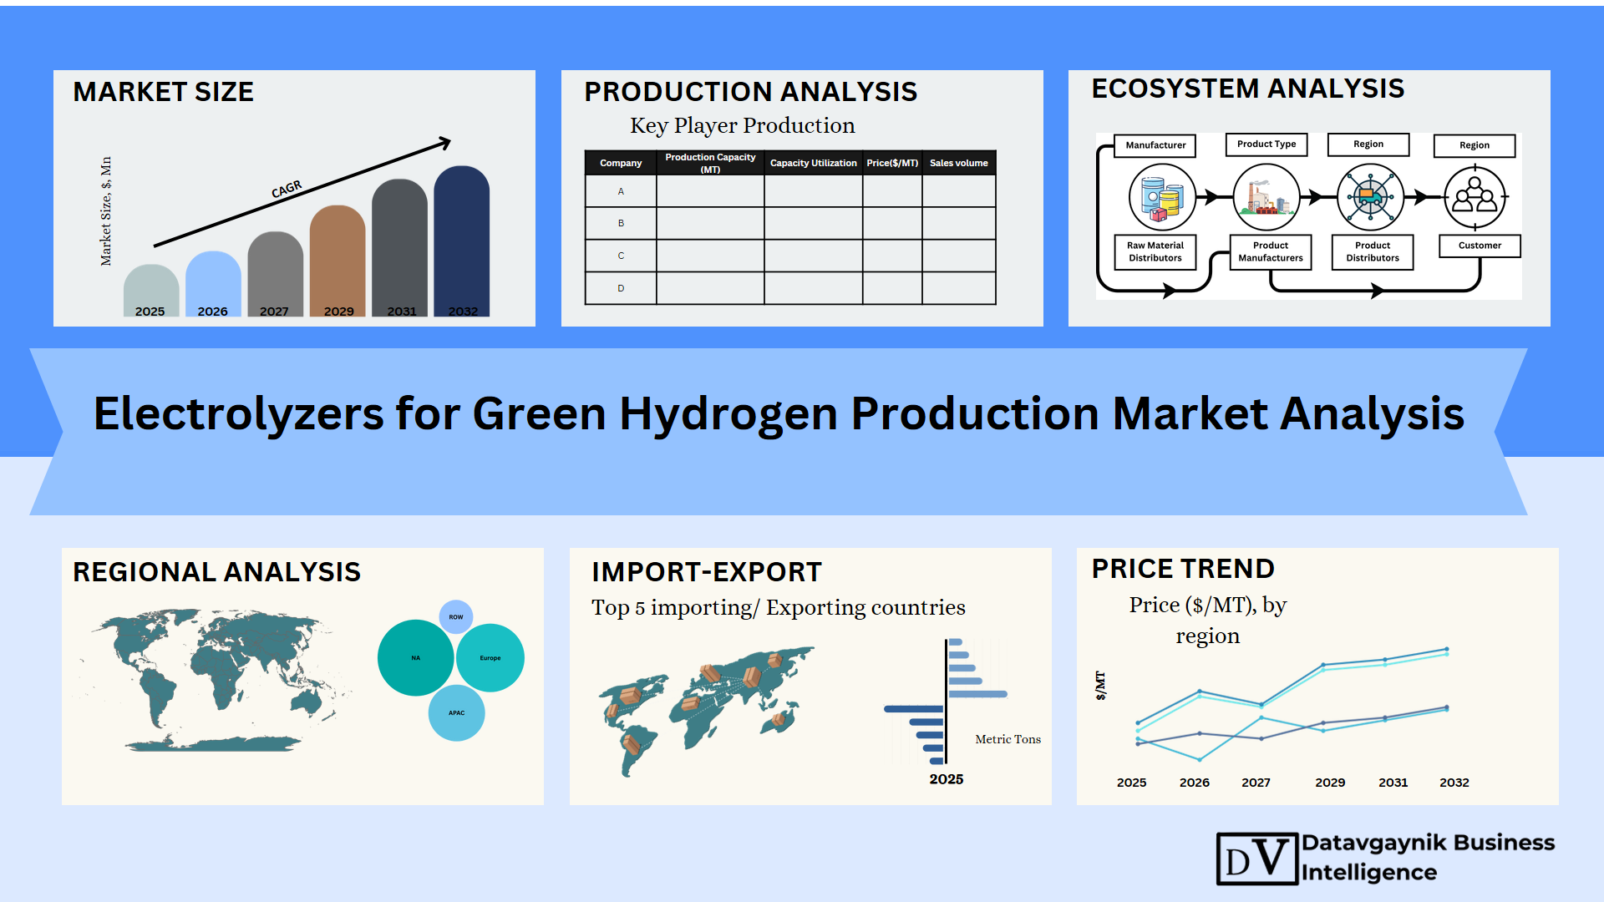
Task: Click the raw material barrels icon
Action: 1162,198
